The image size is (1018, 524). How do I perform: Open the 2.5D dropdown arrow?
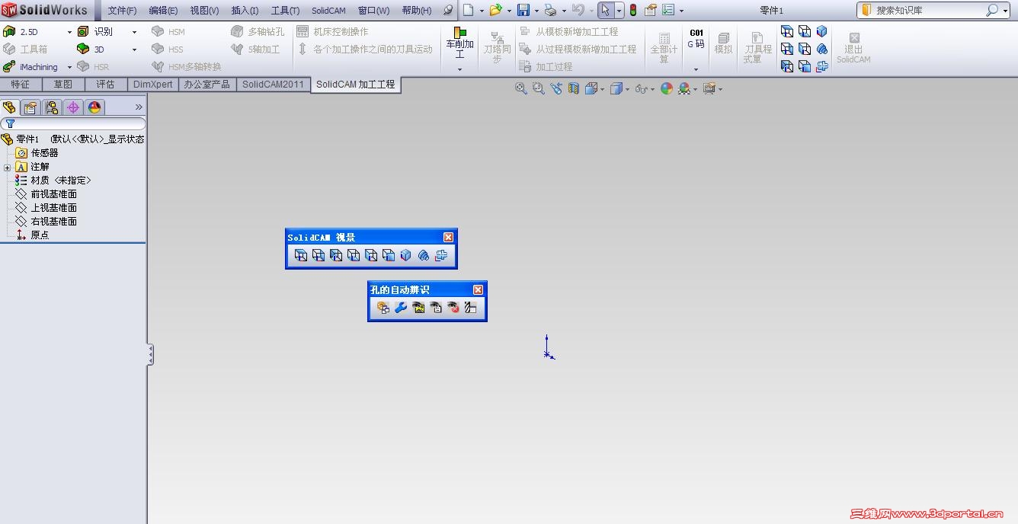click(x=69, y=32)
